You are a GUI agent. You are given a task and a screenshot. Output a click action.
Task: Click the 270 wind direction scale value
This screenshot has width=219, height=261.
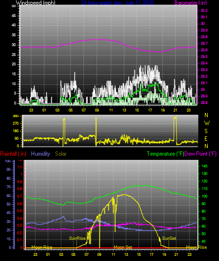point(16,124)
